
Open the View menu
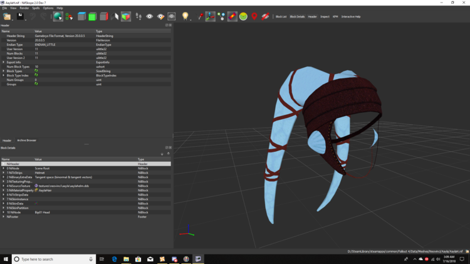point(13,8)
